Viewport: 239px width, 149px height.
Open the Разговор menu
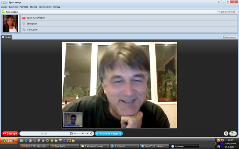tap(24, 7)
